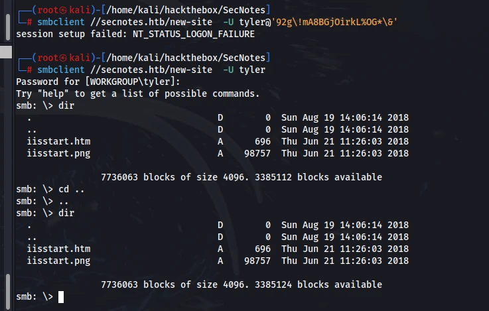Click the 98757 file size in the second listing
Screen dimensions: 489x311
257,261
